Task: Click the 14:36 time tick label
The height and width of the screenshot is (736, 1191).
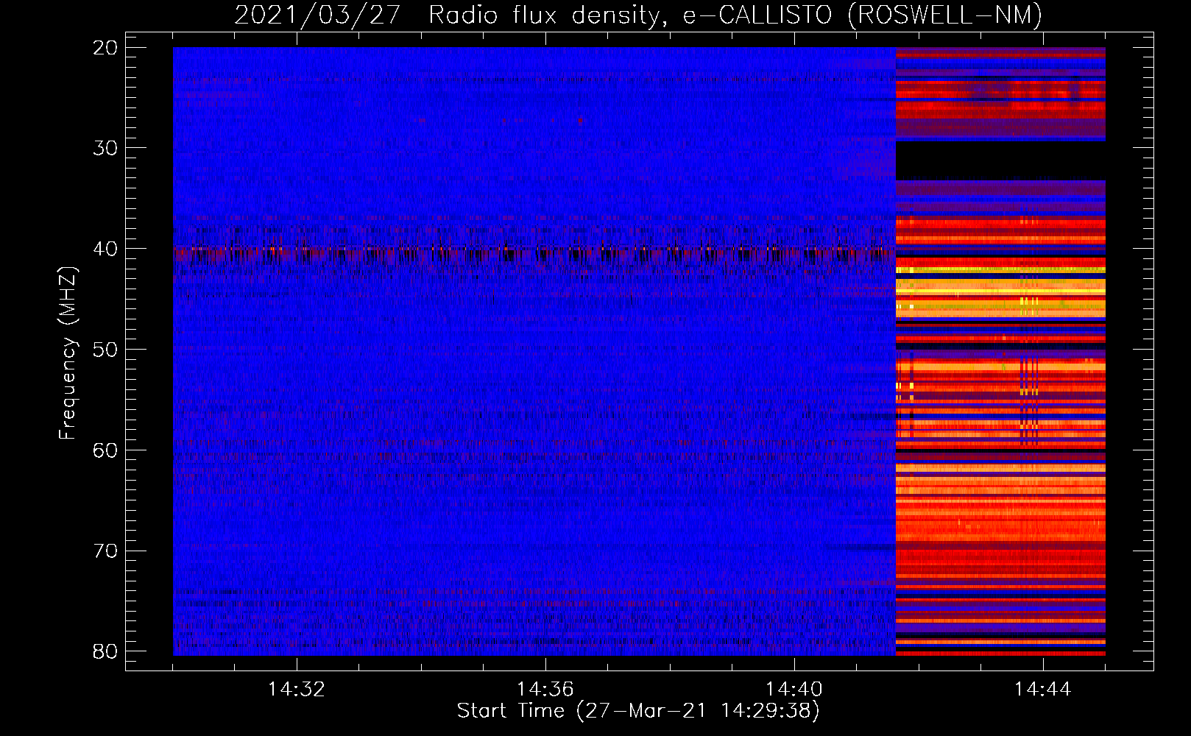Action: coord(545,690)
